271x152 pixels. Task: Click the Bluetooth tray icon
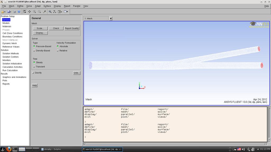click(x=249, y=149)
